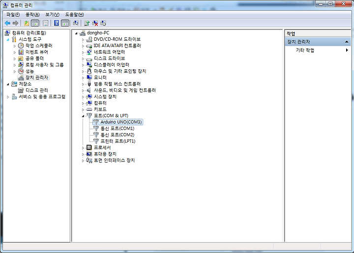Open the 파일(F) menu
The height and width of the screenshot is (253, 354).
pyautogui.click(x=13, y=15)
